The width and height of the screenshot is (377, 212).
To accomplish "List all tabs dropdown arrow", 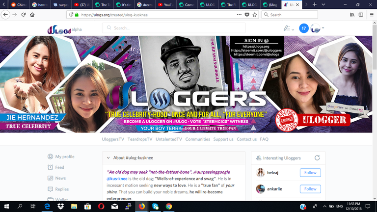I will [x=323, y=4].
